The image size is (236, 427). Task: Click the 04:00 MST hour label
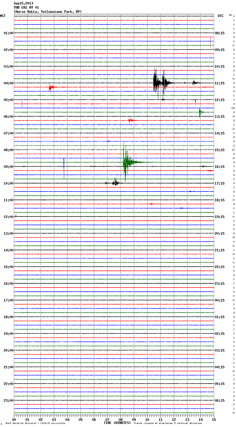click(8, 83)
